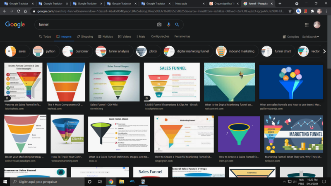331x186 pixels.
Task: Click the Chrome icon in the taskbar
Action: point(111,181)
